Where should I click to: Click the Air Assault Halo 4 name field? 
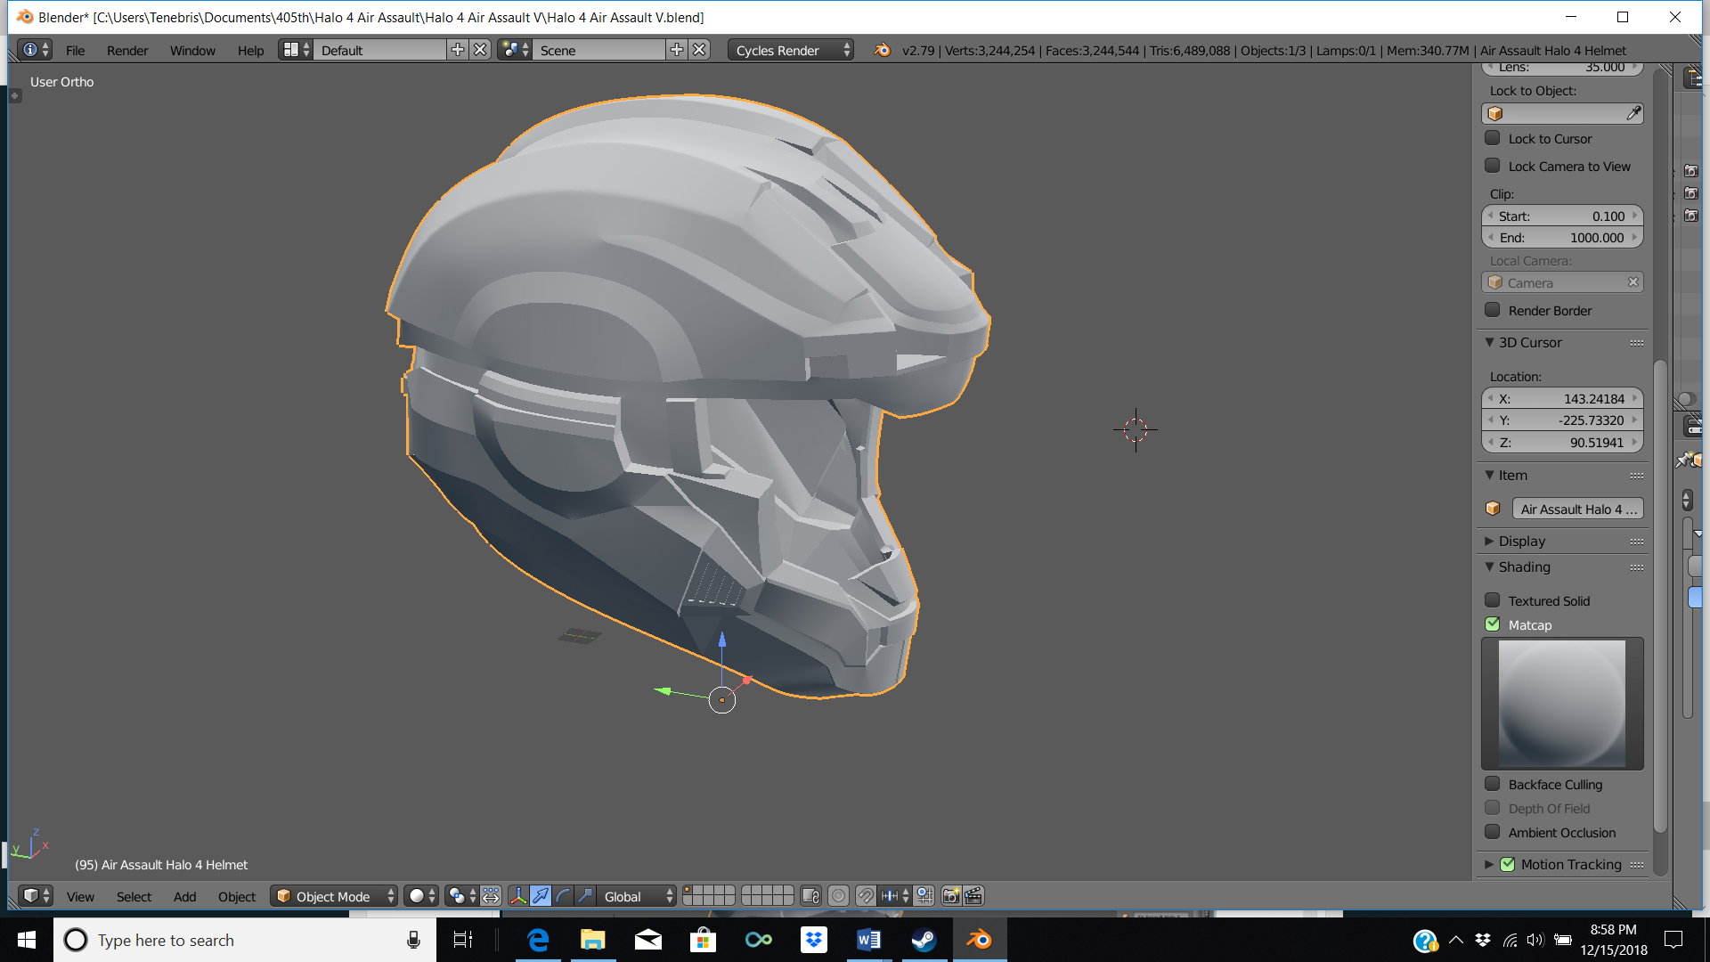pyautogui.click(x=1577, y=509)
